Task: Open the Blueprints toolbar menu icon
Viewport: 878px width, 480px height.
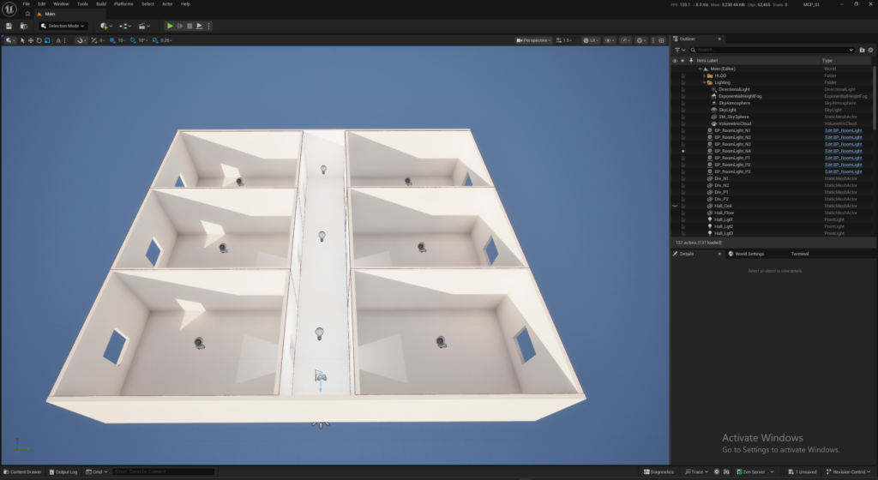Action: (x=124, y=26)
